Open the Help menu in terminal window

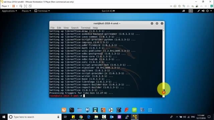click(95, 28)
